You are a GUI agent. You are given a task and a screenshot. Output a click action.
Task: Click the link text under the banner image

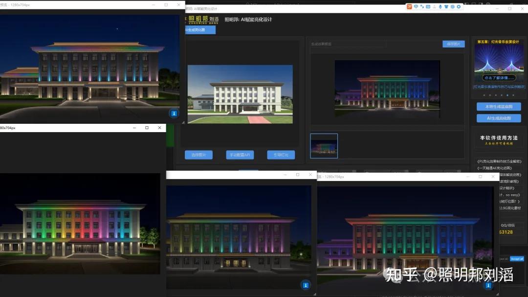coord(499,87)
